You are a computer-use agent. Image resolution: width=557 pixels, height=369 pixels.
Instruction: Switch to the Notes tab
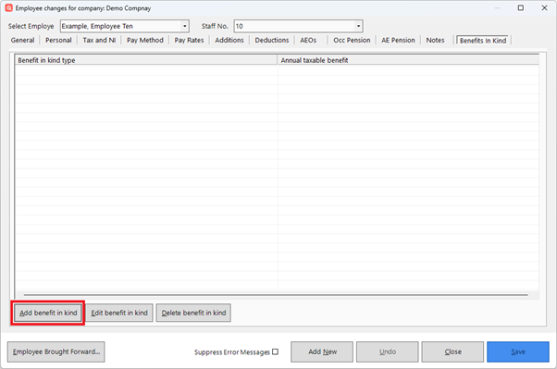435,40
